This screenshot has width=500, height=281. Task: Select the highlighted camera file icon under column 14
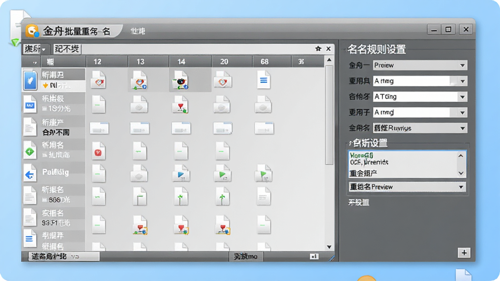point(181,80)
